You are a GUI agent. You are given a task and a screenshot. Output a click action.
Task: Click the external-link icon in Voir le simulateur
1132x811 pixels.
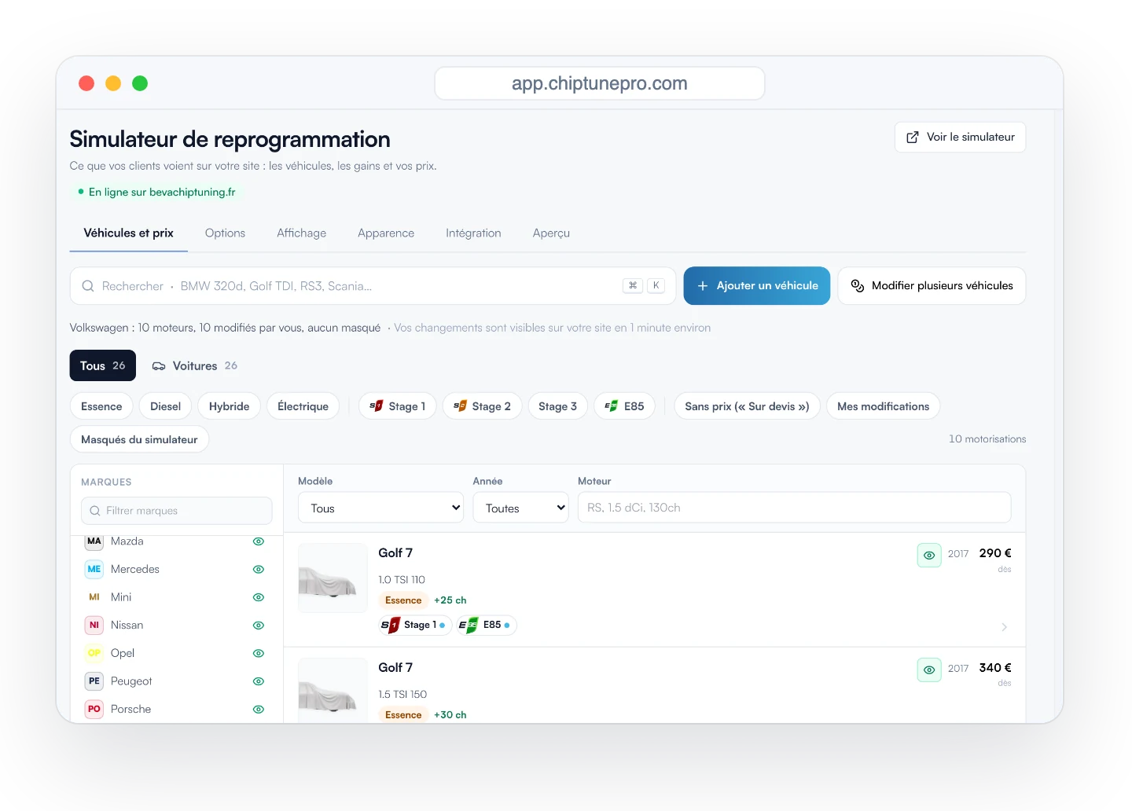click(913, 138)
